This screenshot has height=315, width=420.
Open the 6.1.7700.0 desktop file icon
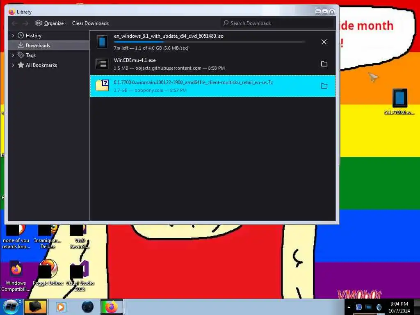click(399, 102)
